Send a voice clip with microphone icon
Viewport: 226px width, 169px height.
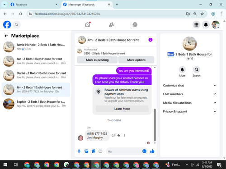pyautogui.click(x=79, y=151)
